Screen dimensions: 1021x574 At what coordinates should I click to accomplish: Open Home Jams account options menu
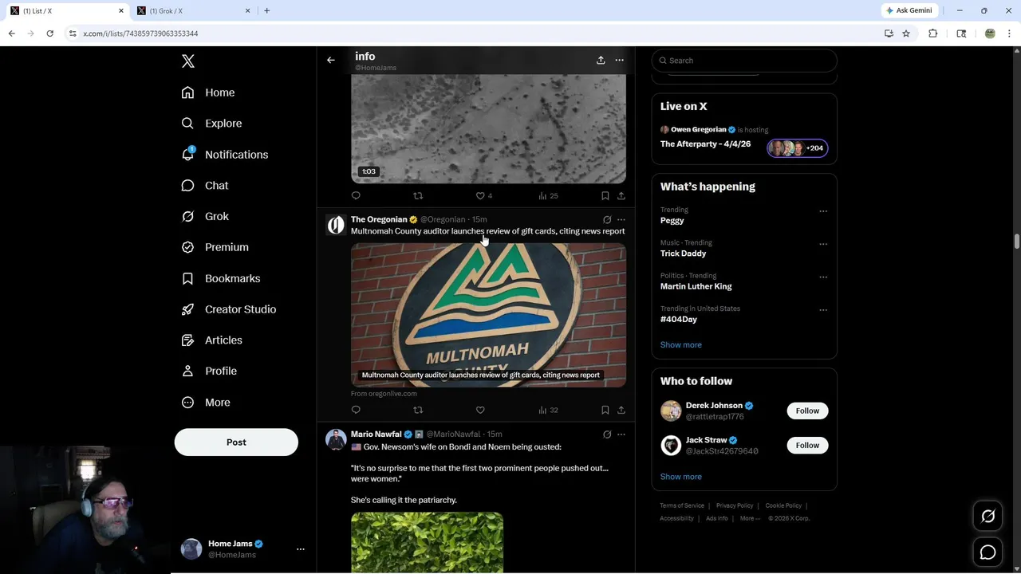[x=301, y=549]
